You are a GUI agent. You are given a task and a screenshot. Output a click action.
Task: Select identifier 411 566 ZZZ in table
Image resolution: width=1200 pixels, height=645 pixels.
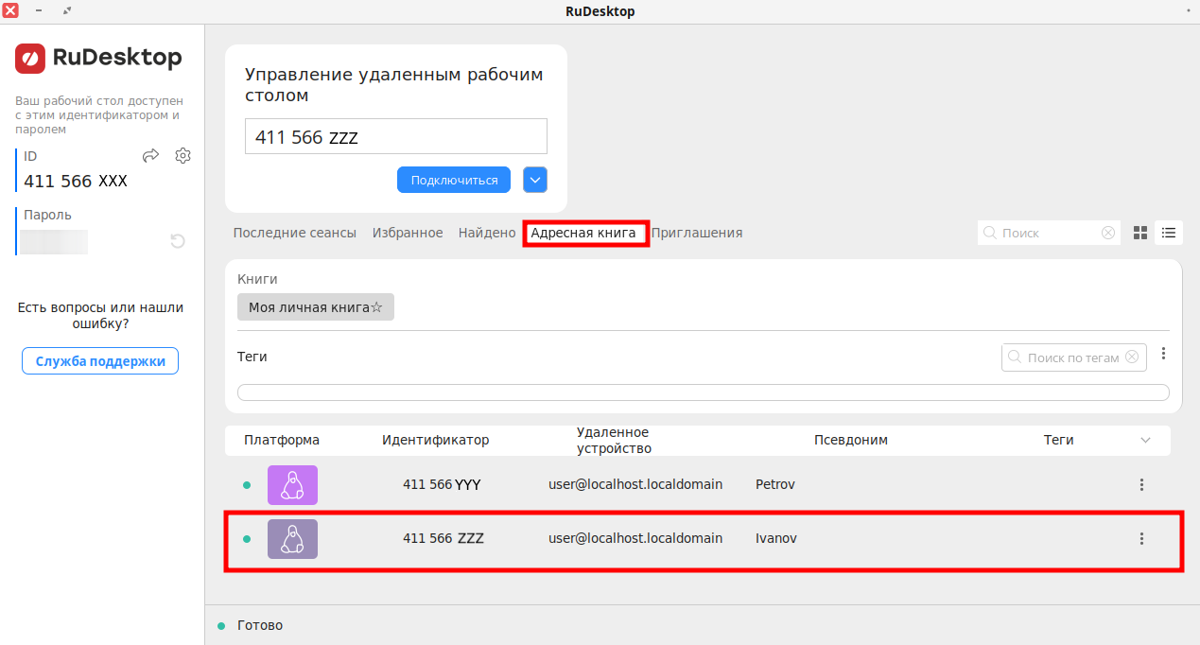(443, 538)
